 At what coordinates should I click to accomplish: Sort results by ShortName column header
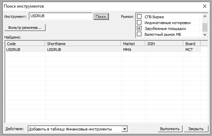(x=83, y=44)
